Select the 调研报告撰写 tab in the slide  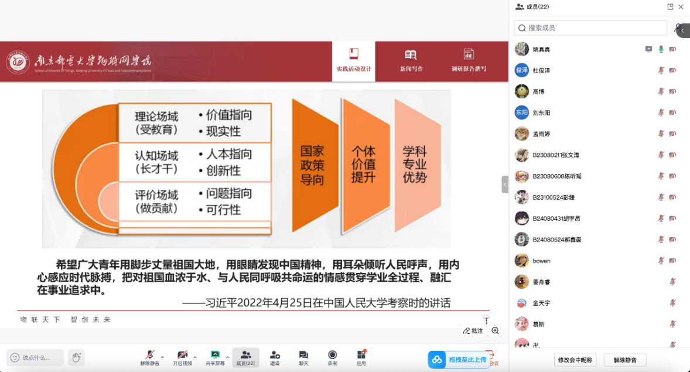(x=469, y=61)
